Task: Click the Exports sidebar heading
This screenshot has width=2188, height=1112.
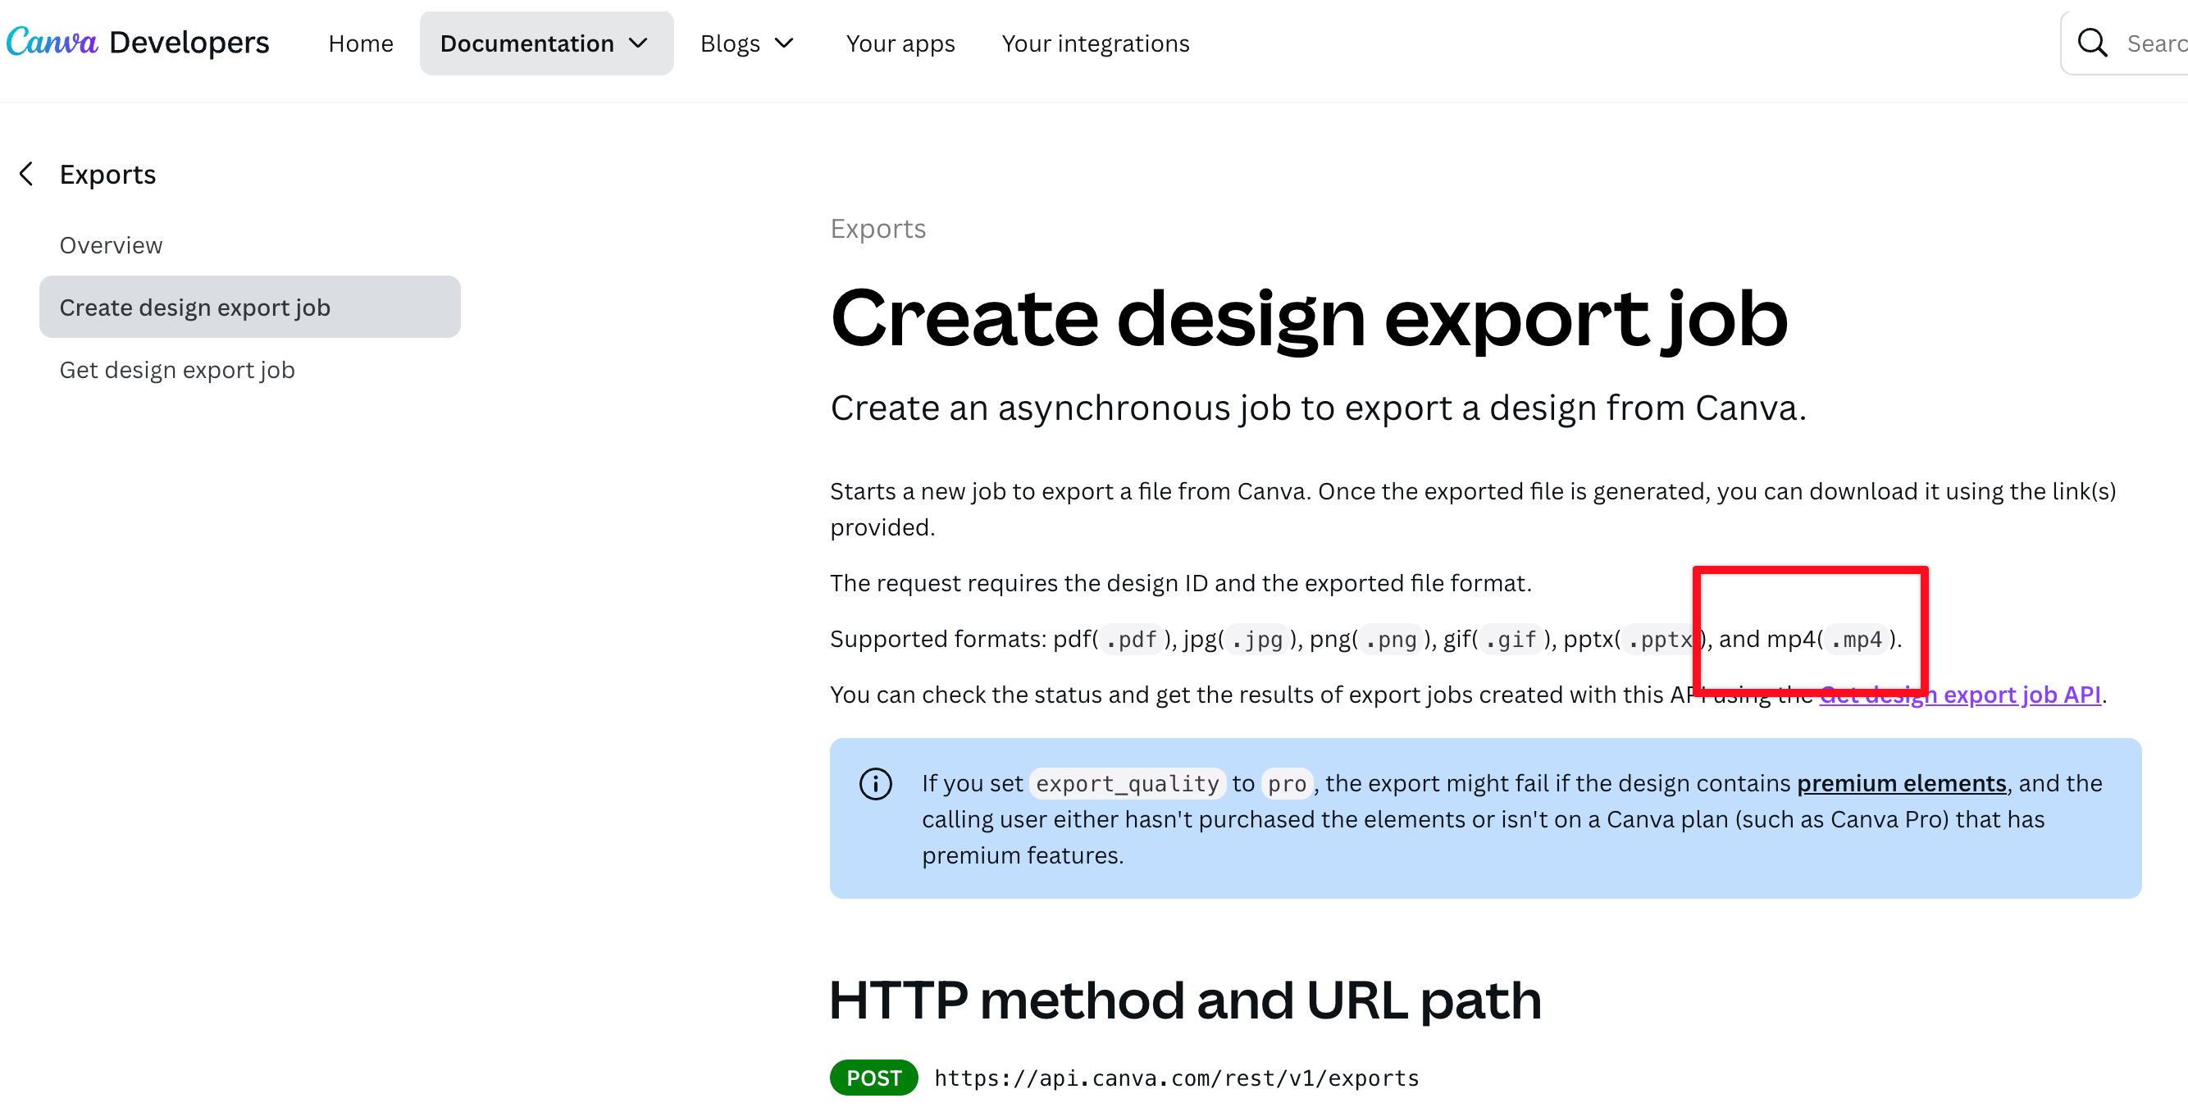Action: tap(108, 174)
